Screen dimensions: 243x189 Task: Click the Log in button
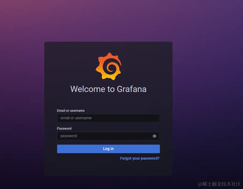click(x=108, y=149)
